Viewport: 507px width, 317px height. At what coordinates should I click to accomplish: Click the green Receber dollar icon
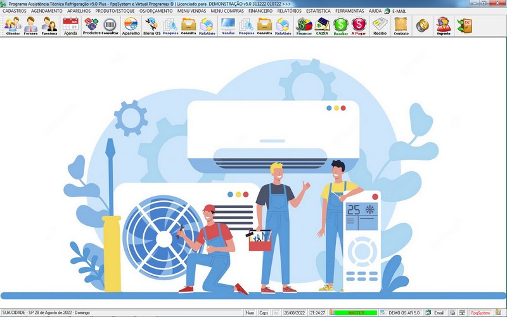(x=341, y=26)
